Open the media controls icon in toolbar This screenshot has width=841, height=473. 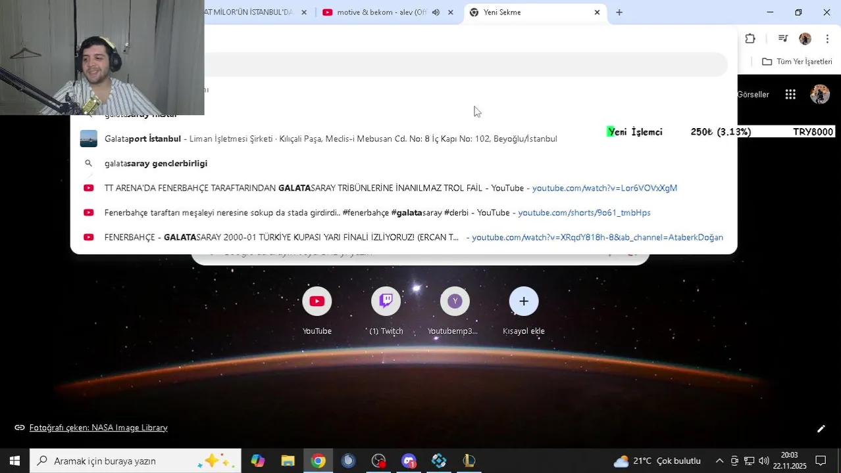pos(782,39)
